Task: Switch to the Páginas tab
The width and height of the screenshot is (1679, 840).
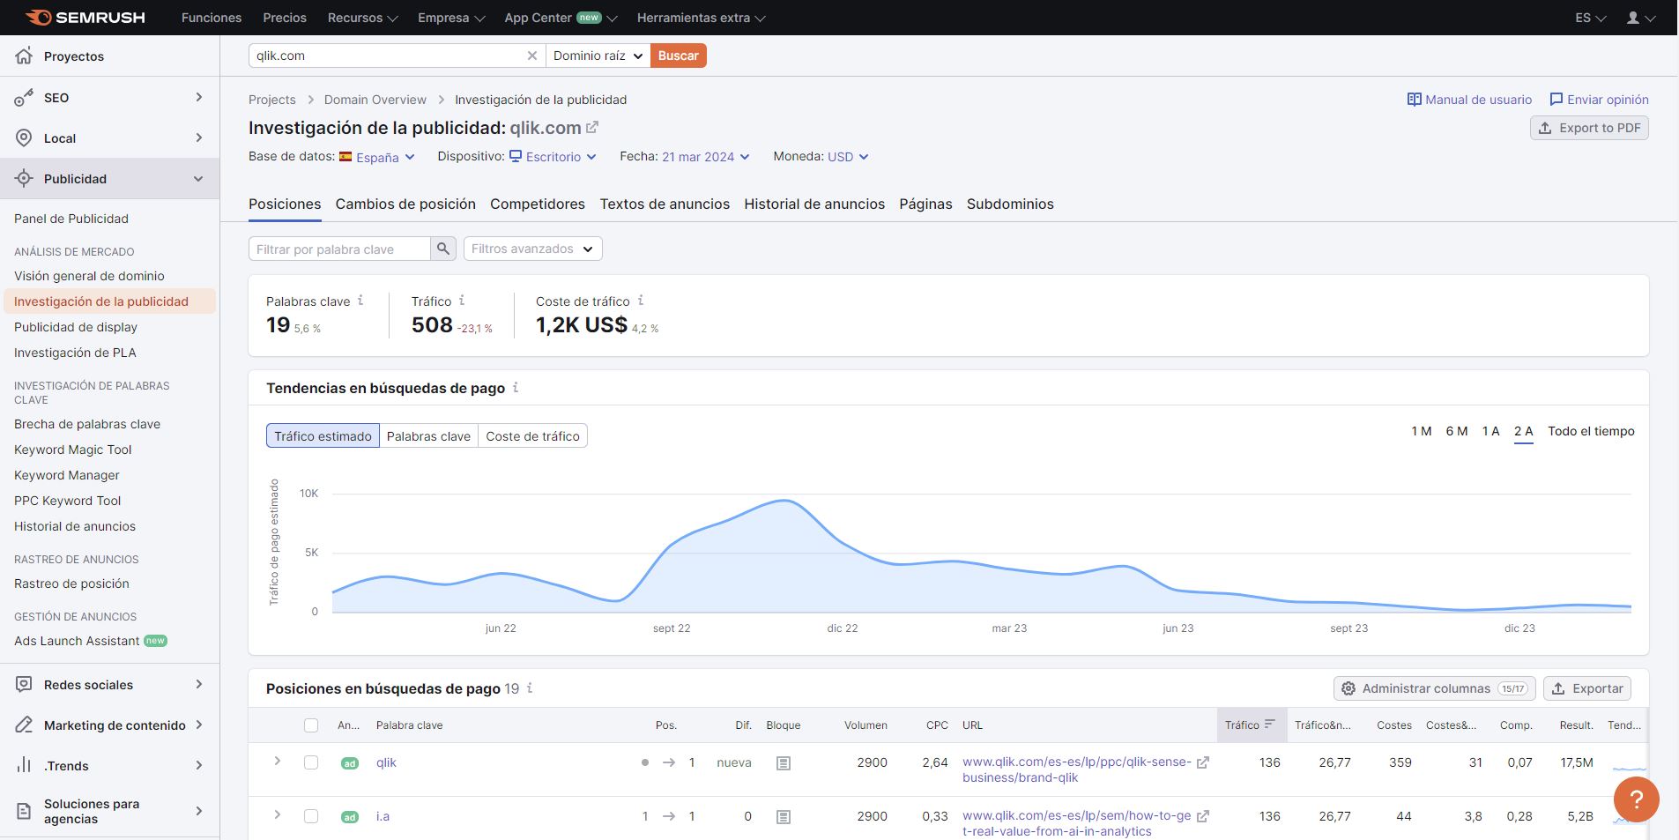Action: (925, 204)
